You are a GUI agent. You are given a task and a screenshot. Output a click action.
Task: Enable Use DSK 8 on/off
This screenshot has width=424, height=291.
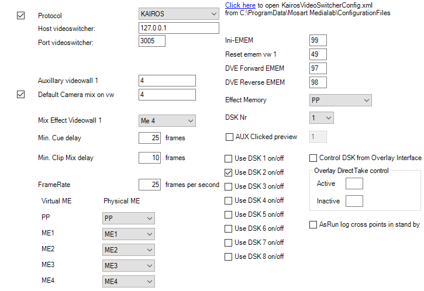[x=229, y=257]
